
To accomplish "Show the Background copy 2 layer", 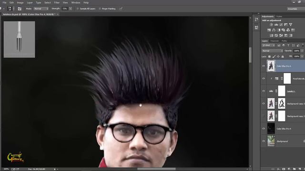I will (264, 116).
